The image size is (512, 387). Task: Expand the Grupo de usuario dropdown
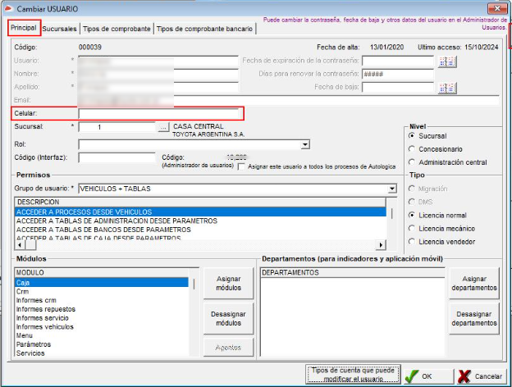pos(392,189)
